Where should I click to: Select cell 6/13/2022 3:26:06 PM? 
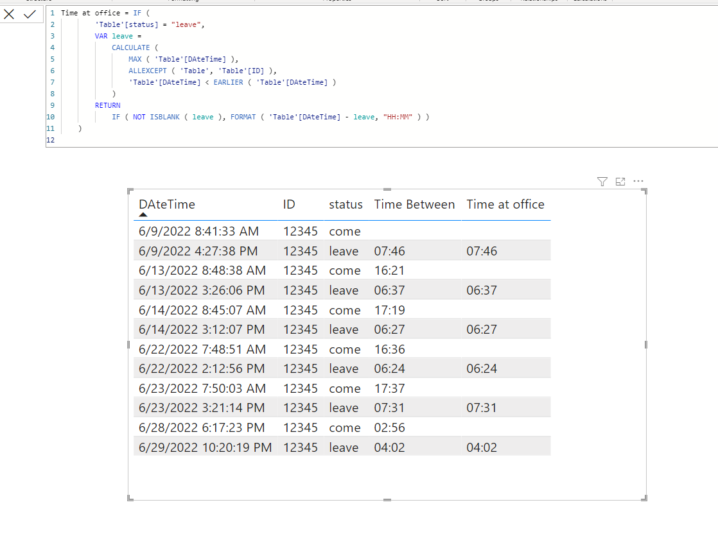tap(202, 290)
